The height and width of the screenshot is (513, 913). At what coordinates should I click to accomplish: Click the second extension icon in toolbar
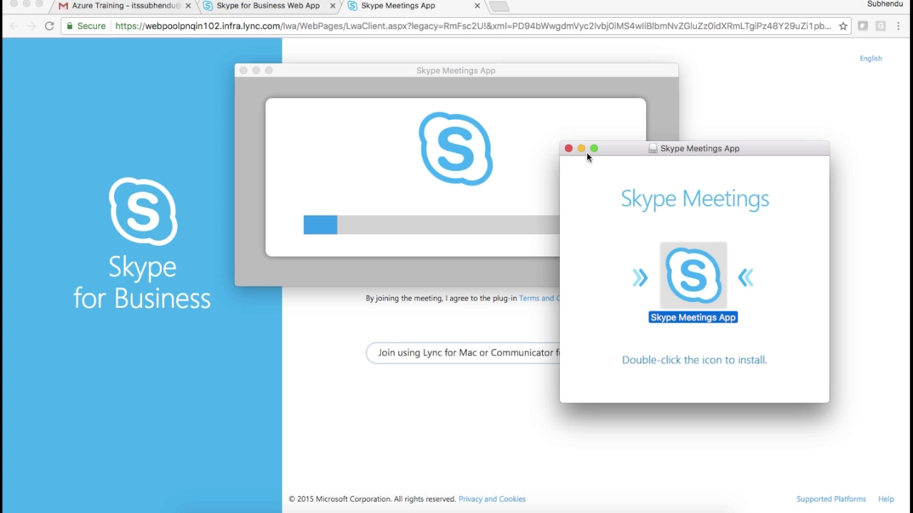coord(881,26)
